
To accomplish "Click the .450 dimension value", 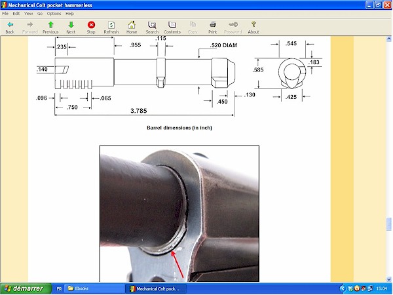I will pos(222,102).
